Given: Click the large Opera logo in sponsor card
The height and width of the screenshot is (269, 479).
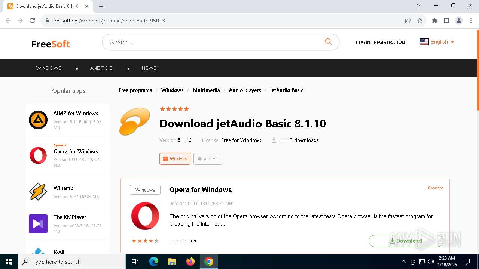Looking at the screenshot, I should (x=145, y=216).
